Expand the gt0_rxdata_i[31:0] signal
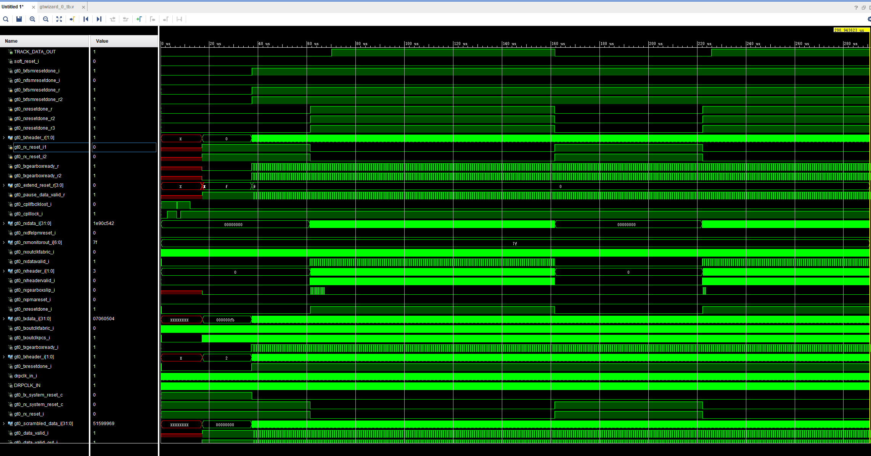 point(4,223)
